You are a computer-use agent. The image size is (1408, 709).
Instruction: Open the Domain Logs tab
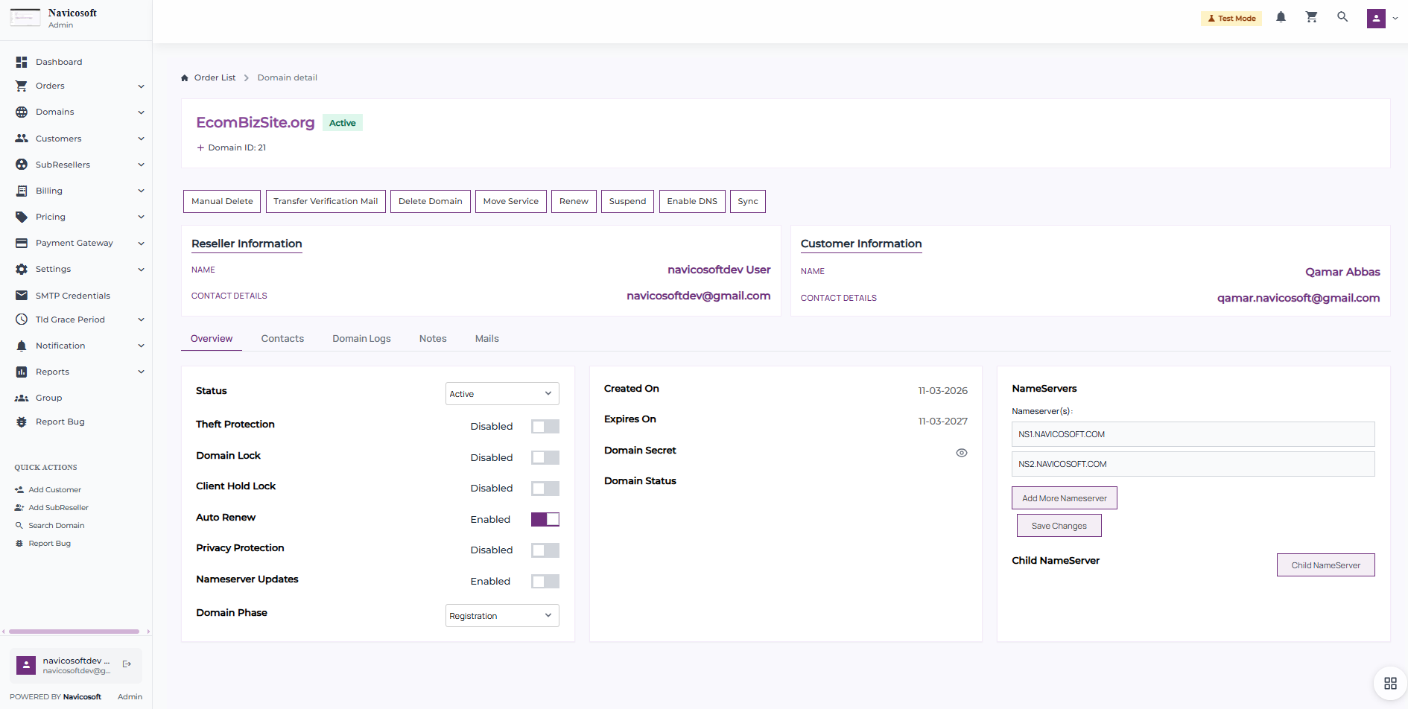coord(361,338)
